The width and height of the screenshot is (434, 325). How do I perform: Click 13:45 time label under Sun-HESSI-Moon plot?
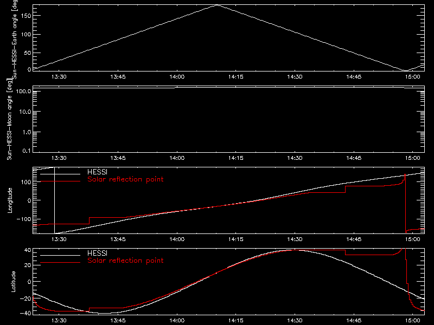[118, 158]
